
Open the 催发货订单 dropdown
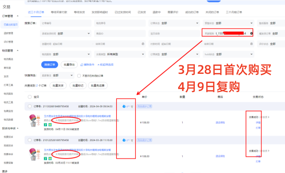pyautogui.click(x=271, y=34)
